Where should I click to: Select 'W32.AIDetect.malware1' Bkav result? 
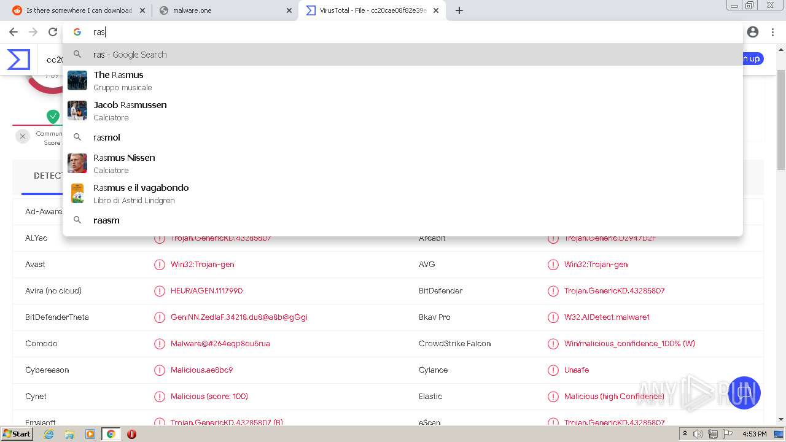pyautogui.click(x=607, y=317)
